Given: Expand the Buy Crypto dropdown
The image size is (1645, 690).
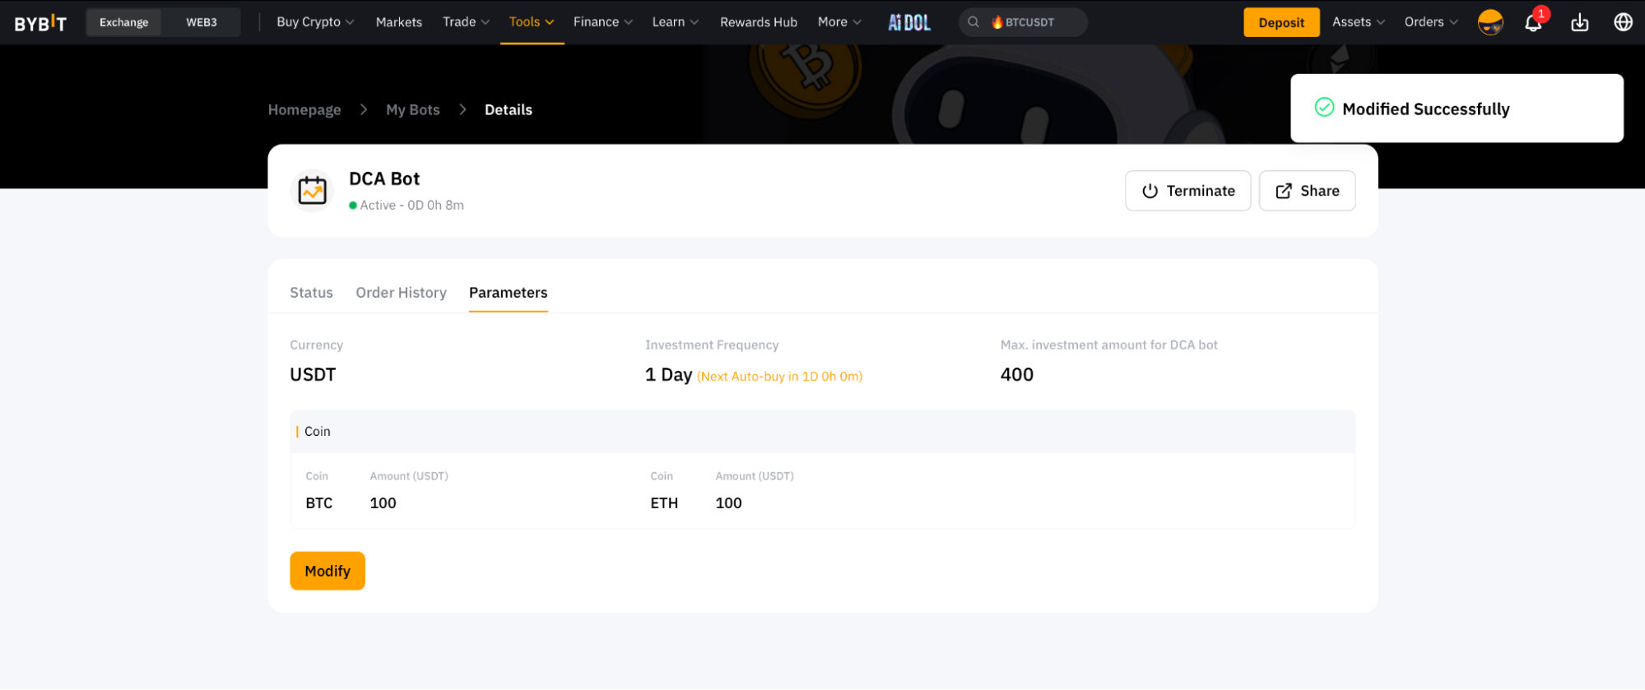Looking at the screenshot, I should pyautogui.click(x=315, y=22).
